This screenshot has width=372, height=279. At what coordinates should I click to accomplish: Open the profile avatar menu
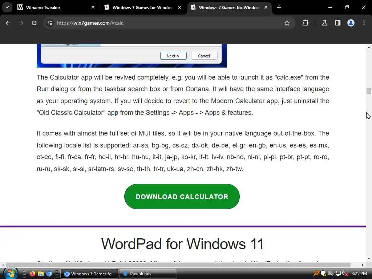coord(351,23)
